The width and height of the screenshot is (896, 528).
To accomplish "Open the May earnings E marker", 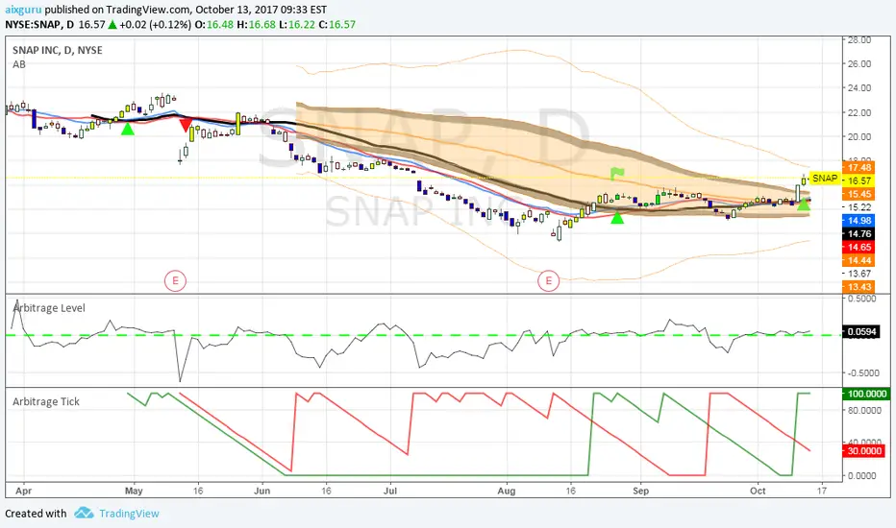I will 175,281.
